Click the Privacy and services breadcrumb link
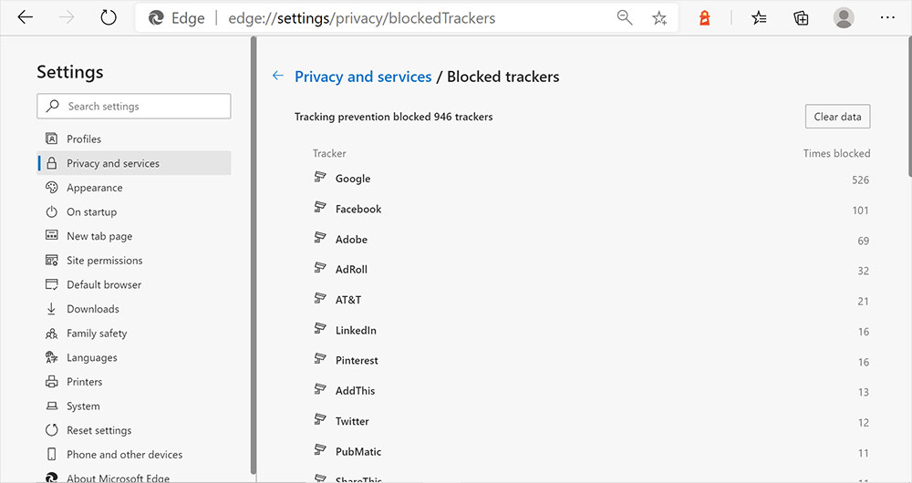Screen dimensions: 912x483 coord(363,77)
